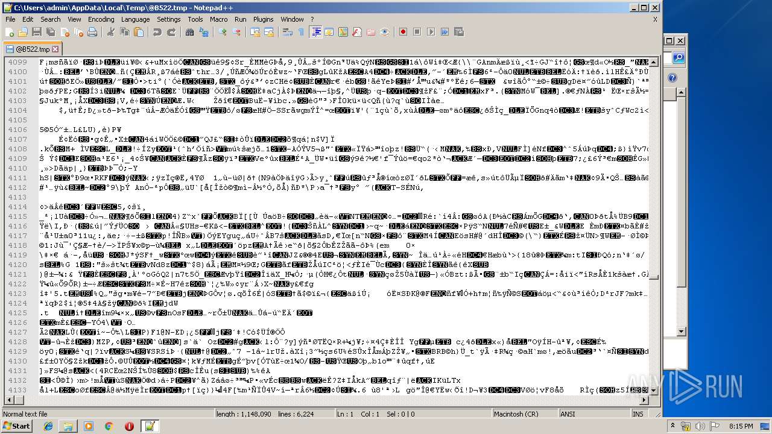Toggle file monitoring eye icon
This screenshot has width=772, height=434.
coord(385,32)
